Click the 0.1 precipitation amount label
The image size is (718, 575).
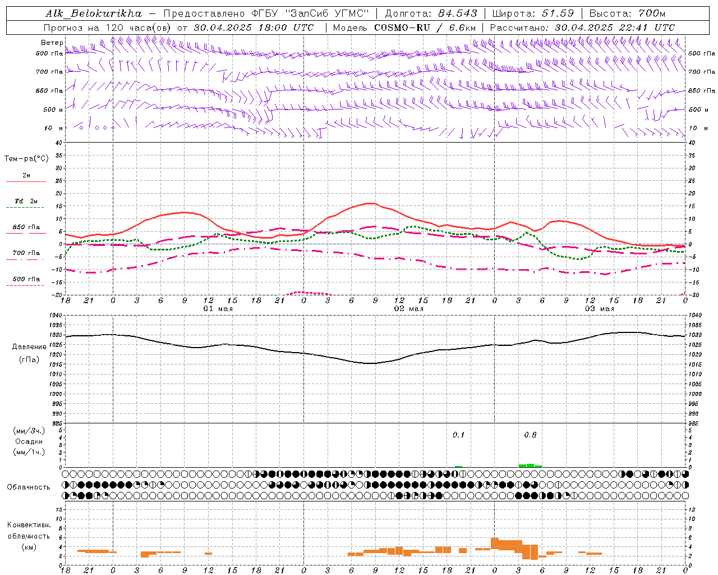click(x=459, y=435)
